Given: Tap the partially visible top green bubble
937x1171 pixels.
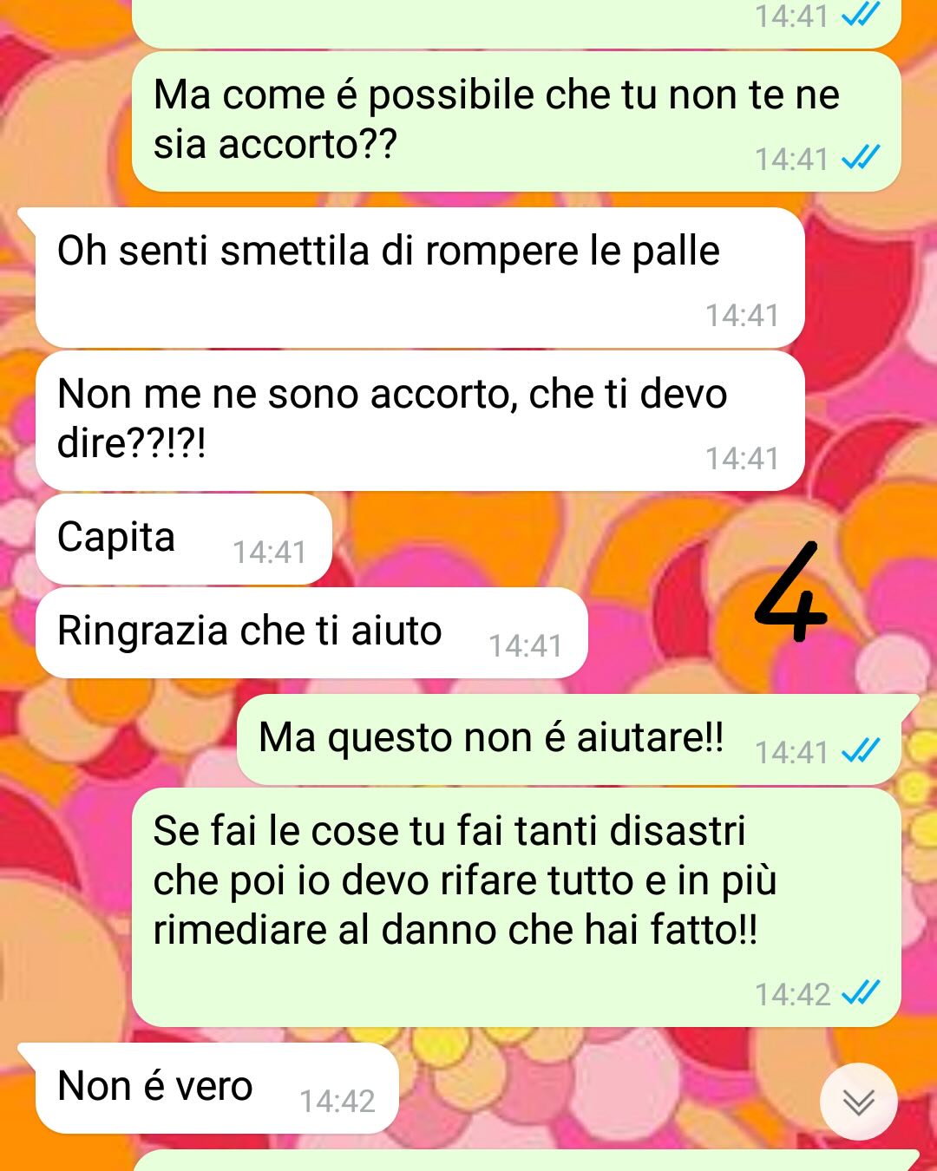Looking at the screenshot, I should point(516,23).
